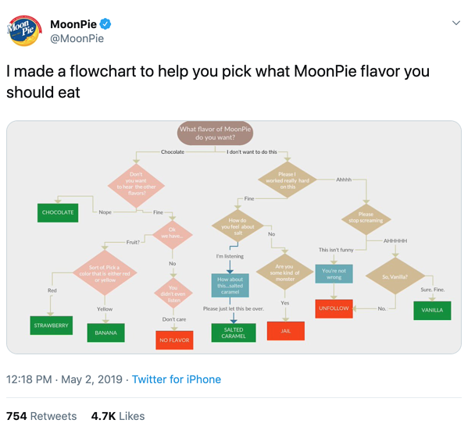Click the green VANILLA box

click(x=432, y=311)
